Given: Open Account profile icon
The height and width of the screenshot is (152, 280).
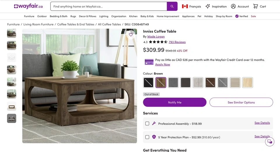Looking at the screenshot, I should pyautogui.click(x=233, y=6).
